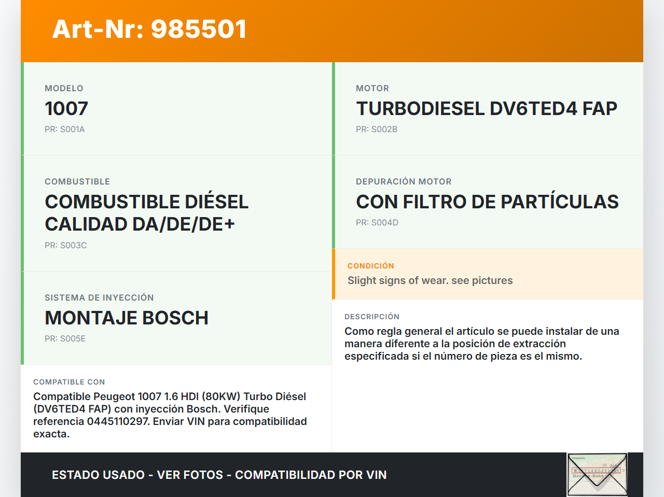Viewport: 664px width, 497px height.
Task: Click 'Slight signs of wear. see pictures' text
Action: pos(430,280)
